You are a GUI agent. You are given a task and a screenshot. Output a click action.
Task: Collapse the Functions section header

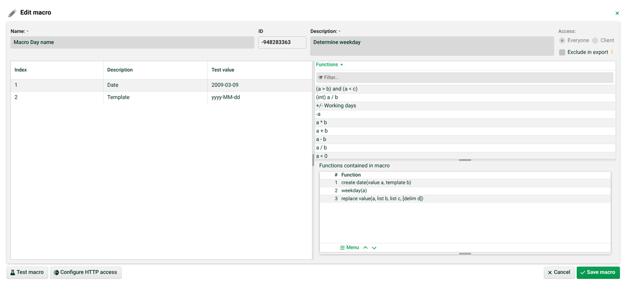(329, 65)
